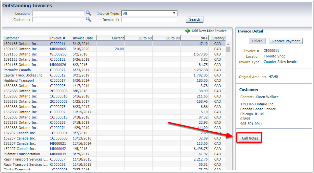The image size is (314, 173).
Task: Click the 20.00 Current amount cell
Action: pyautogui.click(x=111, y=49)
